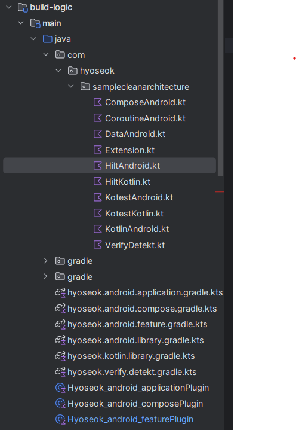This screenshot has height=430, width=296.
Task: Click Kotlin icon of KotestAndroid.kt
Action: [98, 197]
